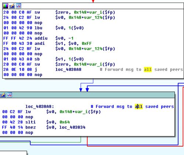Click the teal title bar of loc_4038A8 block
This screenshot has height=155, width=184.
87,95
